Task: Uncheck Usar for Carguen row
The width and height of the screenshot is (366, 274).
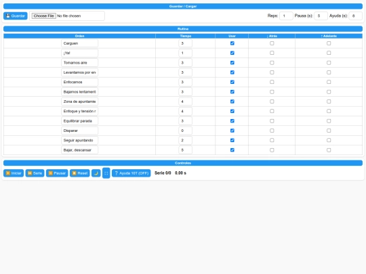Action: point(232,43)
